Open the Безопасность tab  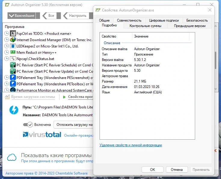click(x=197, y=20)
